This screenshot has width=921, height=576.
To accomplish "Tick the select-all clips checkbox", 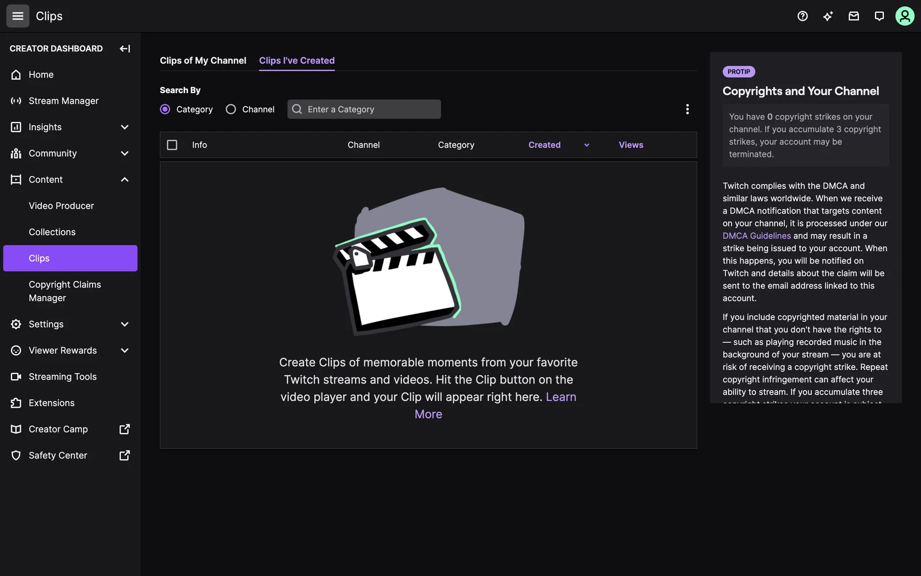I will point(172,145).
